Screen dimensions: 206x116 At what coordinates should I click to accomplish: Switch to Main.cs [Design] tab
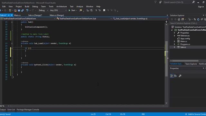pos(57,15)
